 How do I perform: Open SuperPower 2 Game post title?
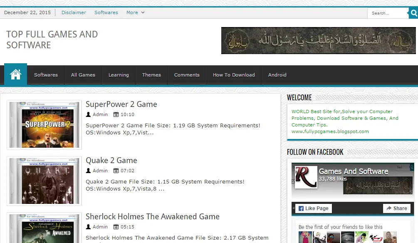[121, 104]
